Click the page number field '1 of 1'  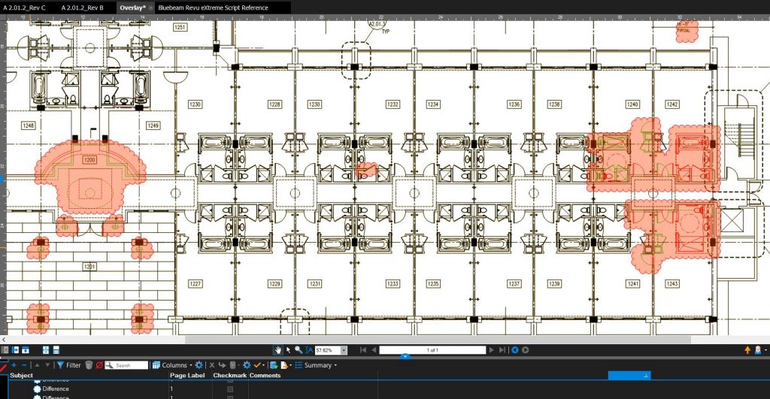[x=432, y=350]
